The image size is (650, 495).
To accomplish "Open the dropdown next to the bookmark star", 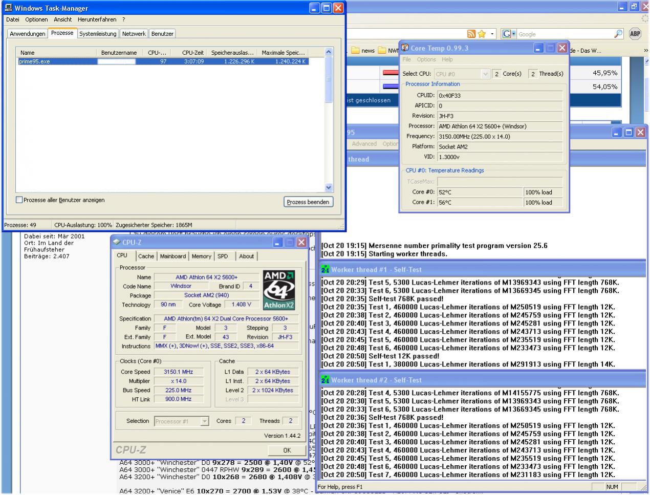I will pyautogui.click(x=492, y=34).
